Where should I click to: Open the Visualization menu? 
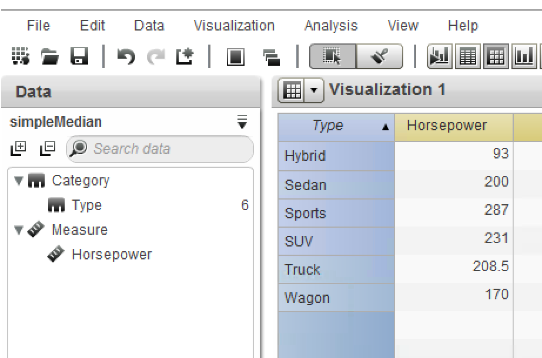(234, 26)
